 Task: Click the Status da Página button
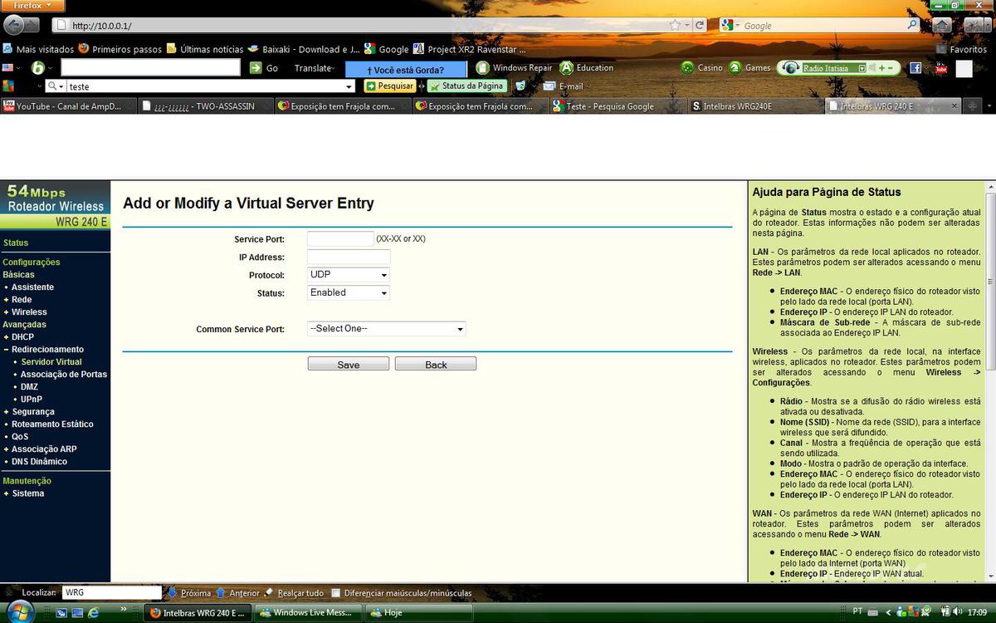coord(466,86)
